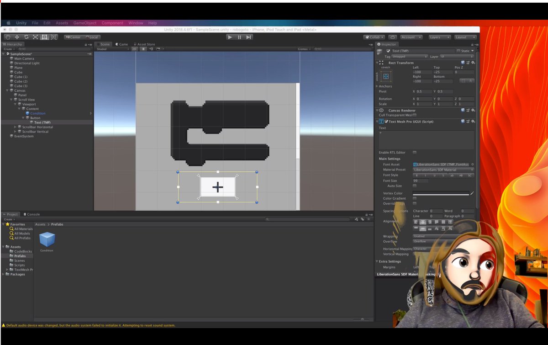This screenshot has width=548, height=345.
Task: Open Shaded draw mode dropdown
Action: 113,49
